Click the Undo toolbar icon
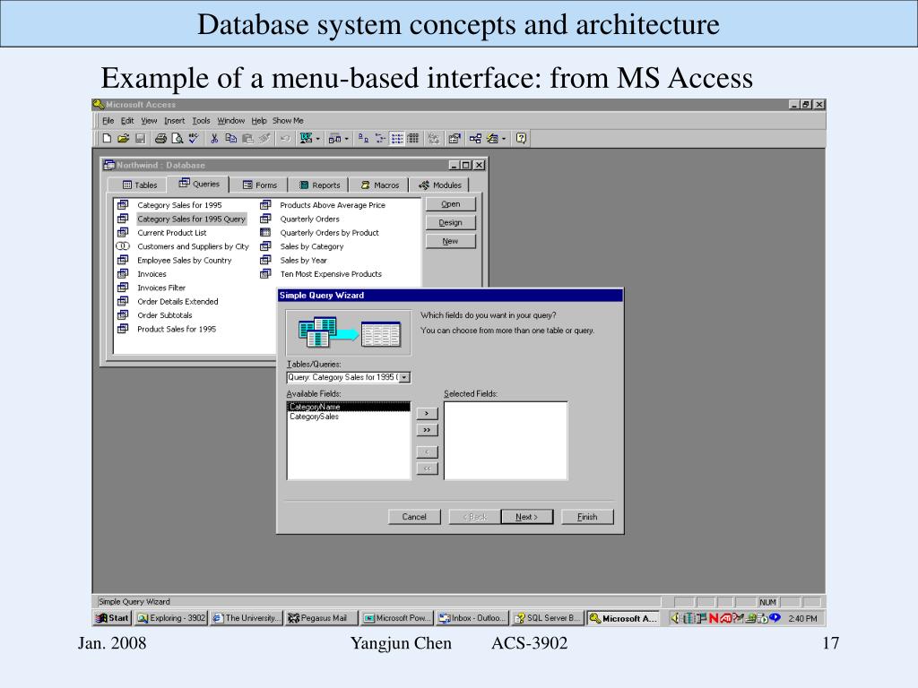918x688 pixels. point(285,139)
